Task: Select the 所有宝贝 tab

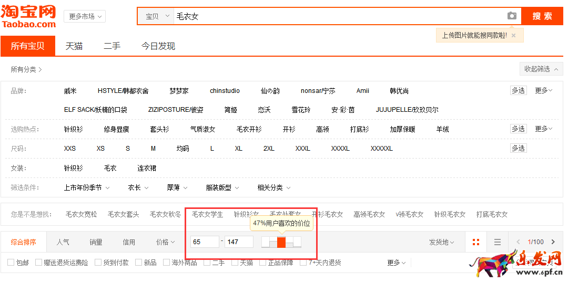Action: pyautogui.click(x=28, y=46)
